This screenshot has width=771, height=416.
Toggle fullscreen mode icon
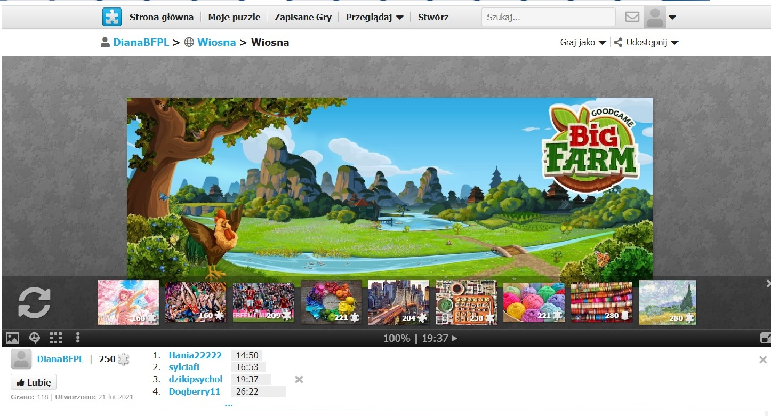pyautogui.click(x=765, y=338)
